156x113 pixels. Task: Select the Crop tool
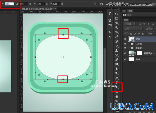point(117,32)
